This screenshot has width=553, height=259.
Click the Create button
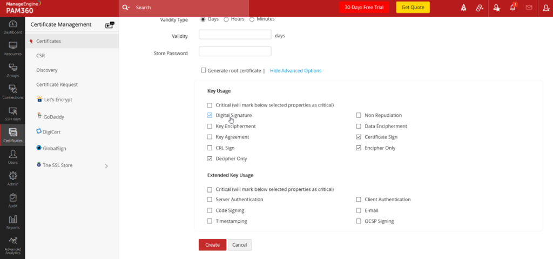coord(212,245)
